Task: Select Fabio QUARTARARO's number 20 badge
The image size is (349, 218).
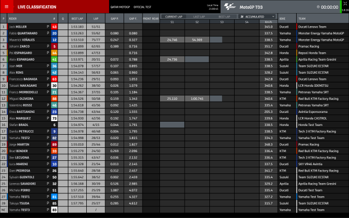Action: pos(54,33)
